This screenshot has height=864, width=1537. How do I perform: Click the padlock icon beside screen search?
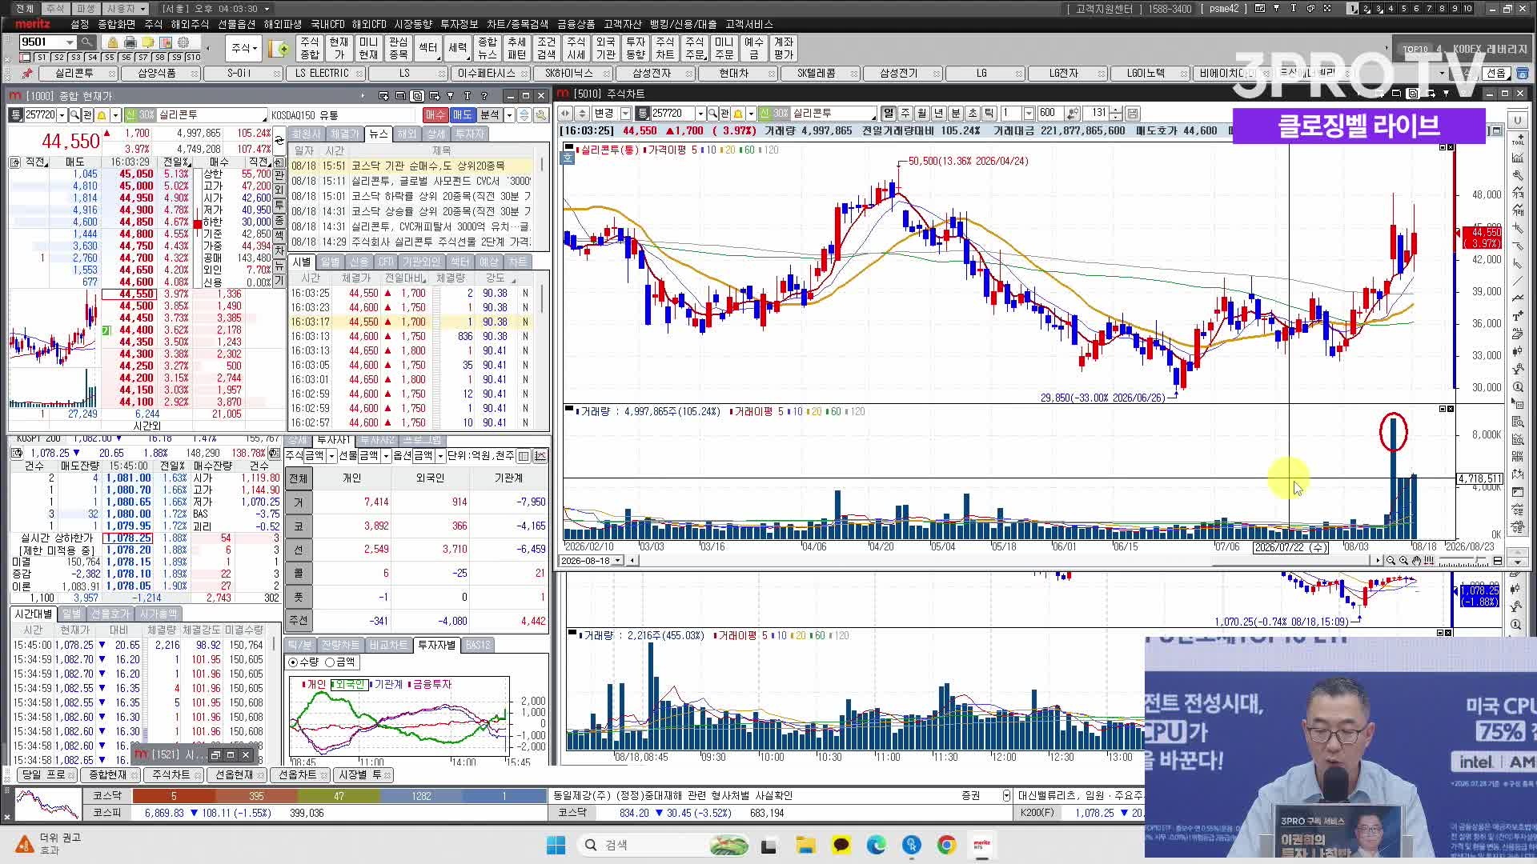[112, 42]
